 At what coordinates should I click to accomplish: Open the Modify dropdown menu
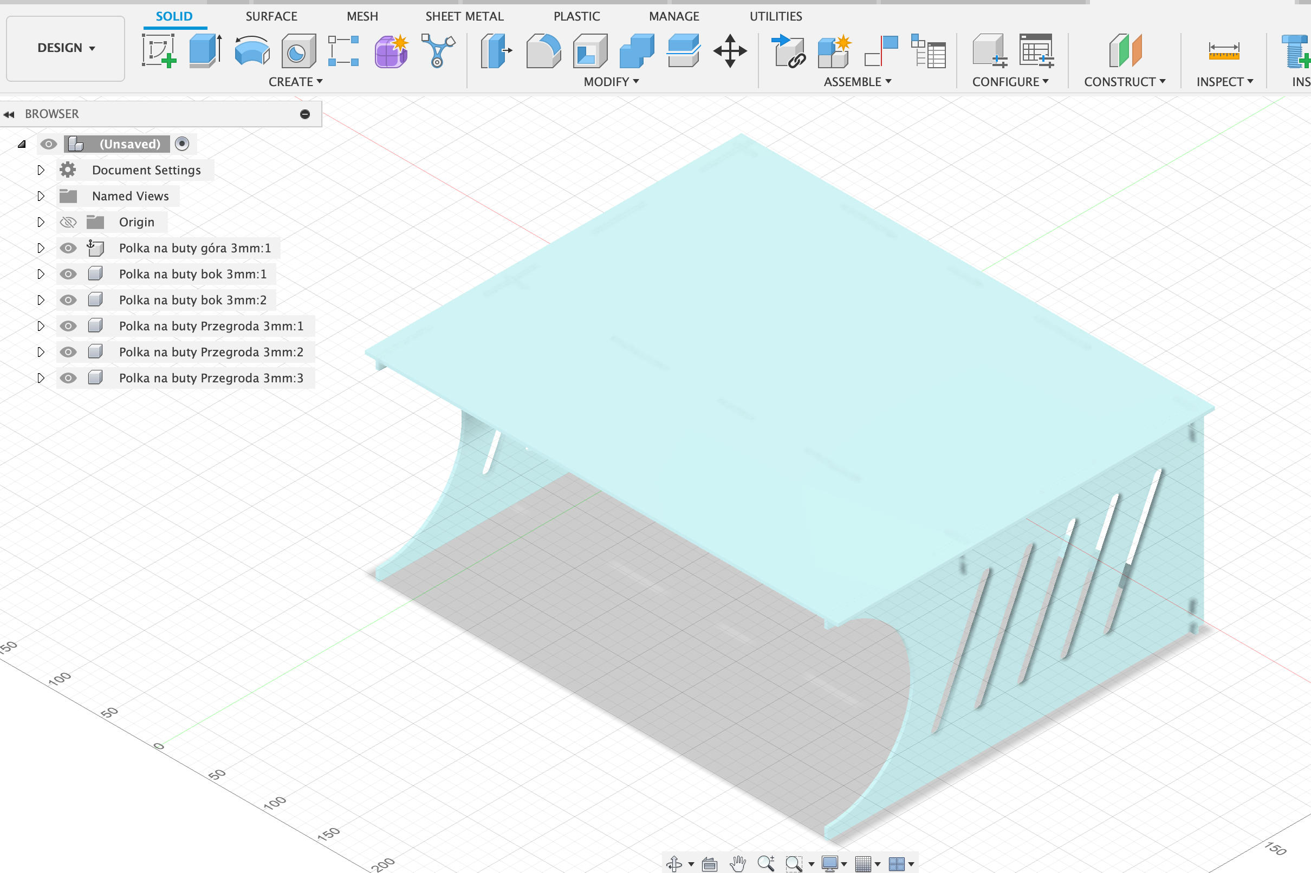610,81
